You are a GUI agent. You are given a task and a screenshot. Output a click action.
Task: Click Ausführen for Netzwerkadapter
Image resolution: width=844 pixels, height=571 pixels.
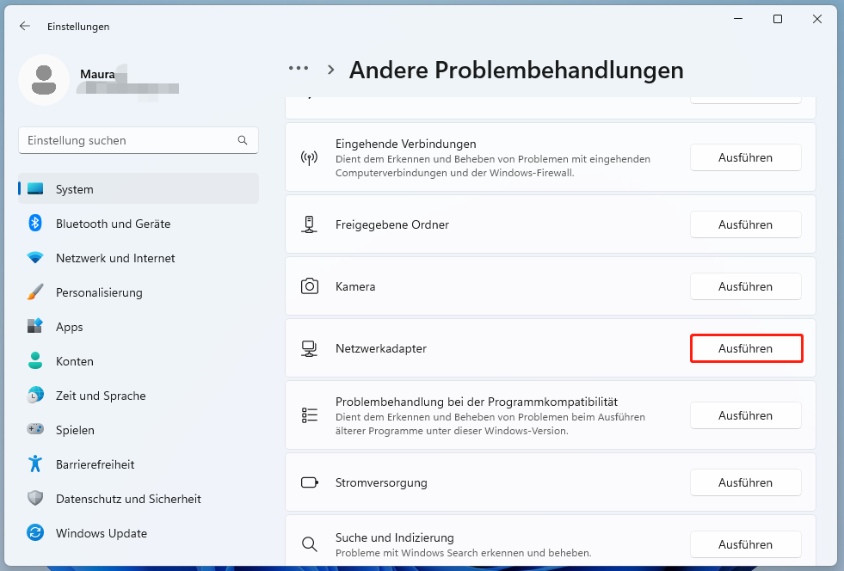[x=746, y=348]
